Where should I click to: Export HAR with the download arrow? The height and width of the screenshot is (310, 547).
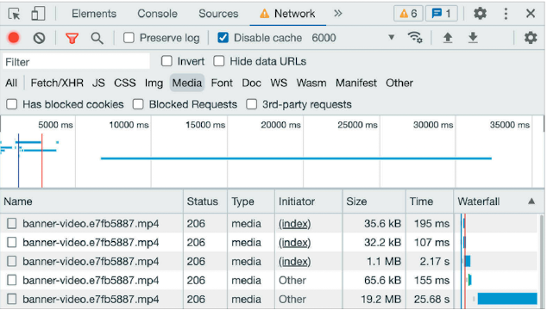tap(473, 37)
